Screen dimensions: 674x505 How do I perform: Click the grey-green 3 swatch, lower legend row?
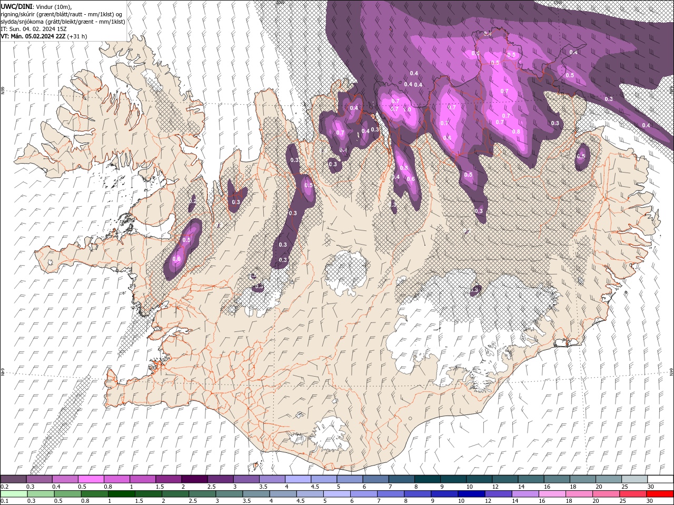coord(230,494)
